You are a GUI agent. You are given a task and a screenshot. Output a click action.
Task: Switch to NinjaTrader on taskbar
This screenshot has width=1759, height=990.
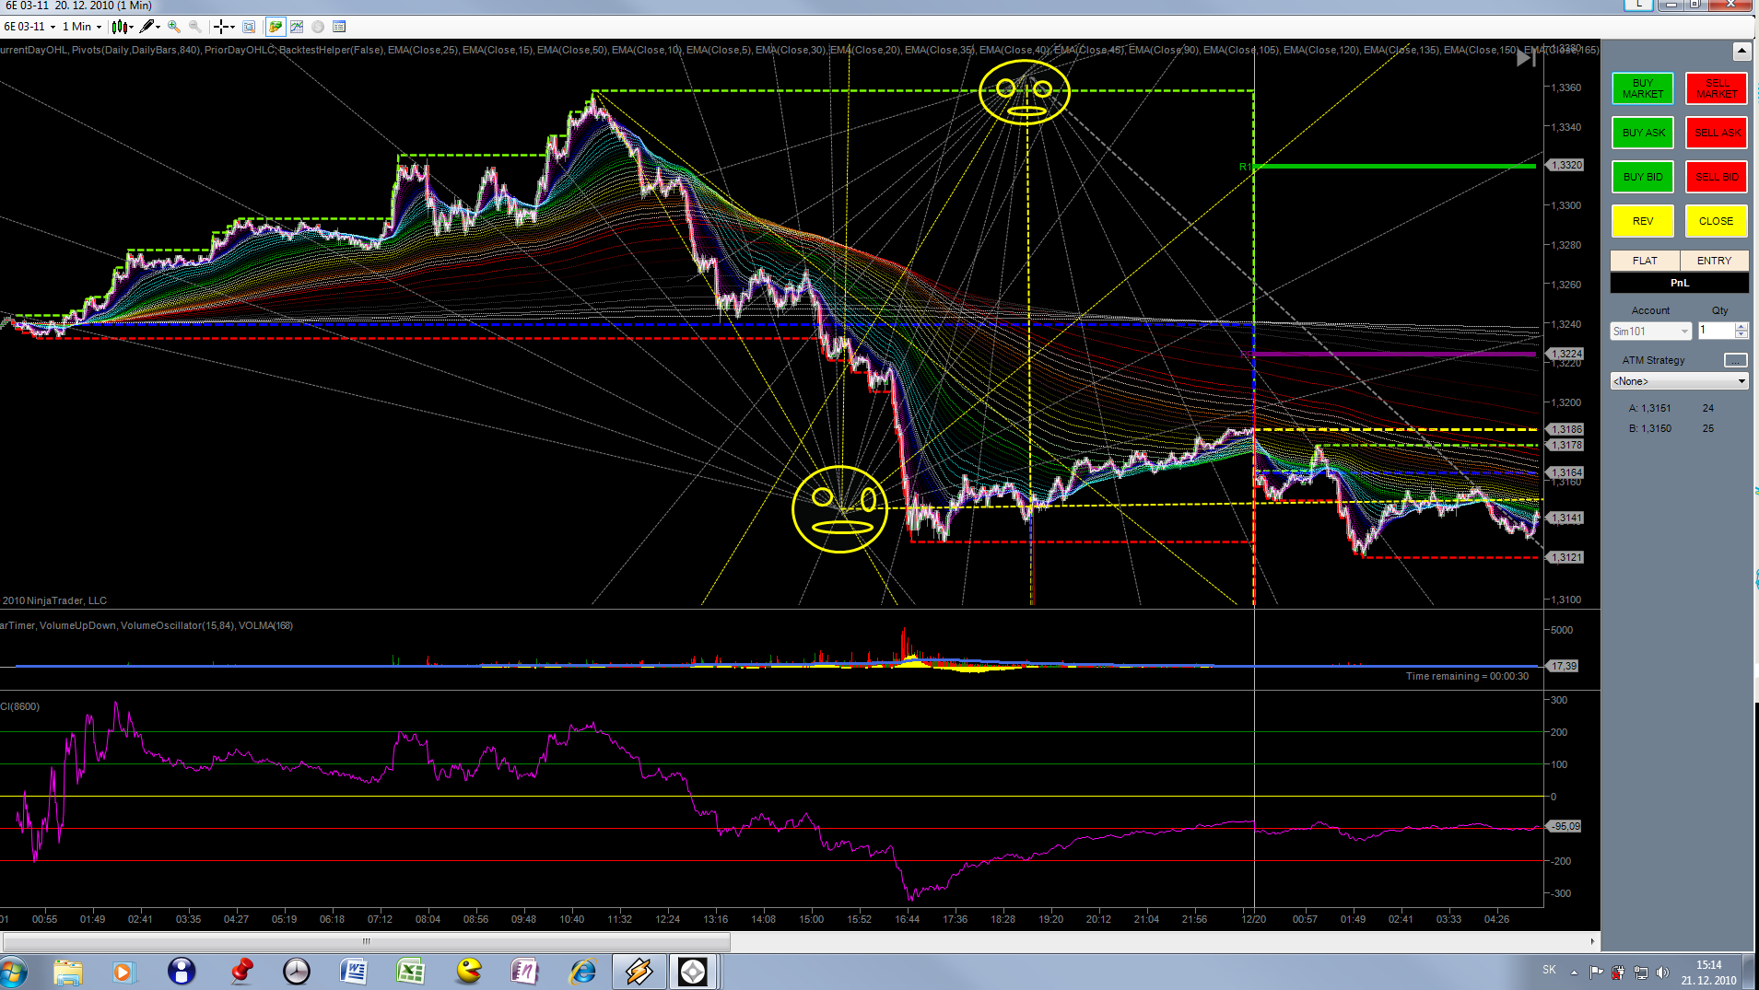[693, 972]
